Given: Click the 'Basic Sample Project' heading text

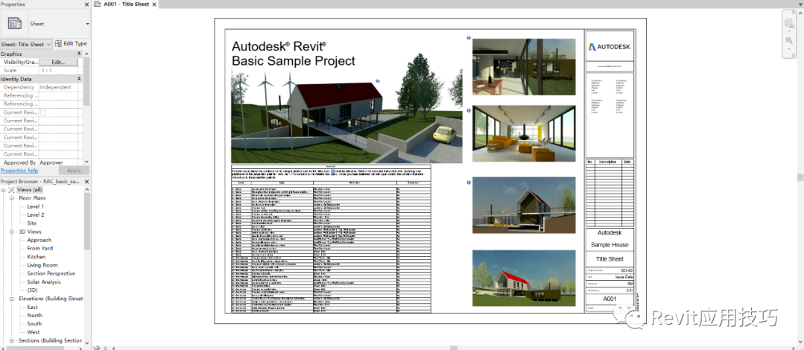Looking at the screenshot, I should (x=294, y=61).
